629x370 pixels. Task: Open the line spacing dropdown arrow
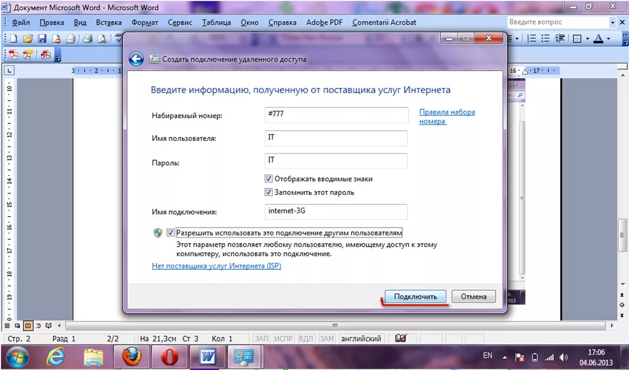pos(517,39)
